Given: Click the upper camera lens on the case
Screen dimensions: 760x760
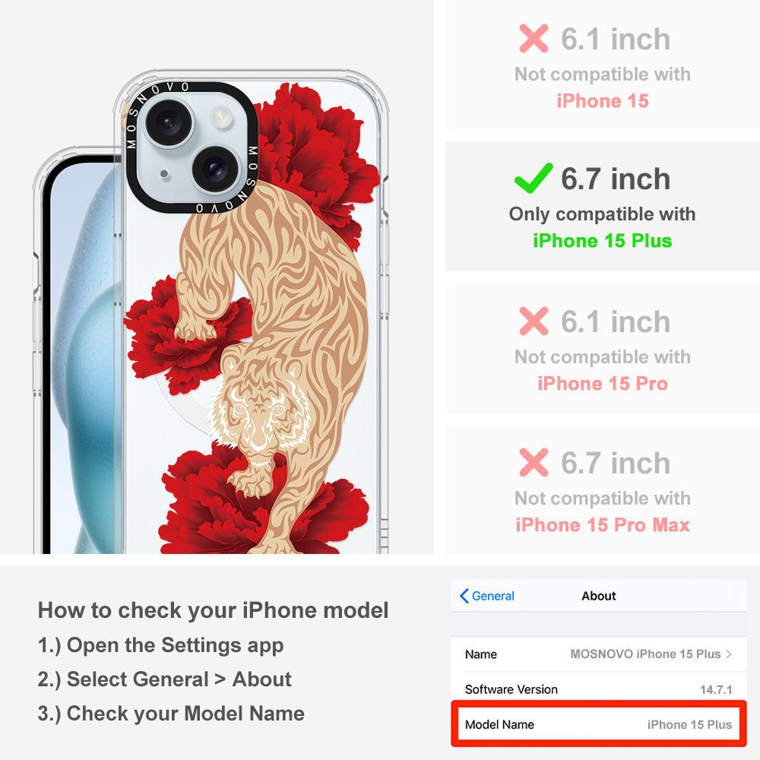Looking at the screenshot, I should [168, 122].
